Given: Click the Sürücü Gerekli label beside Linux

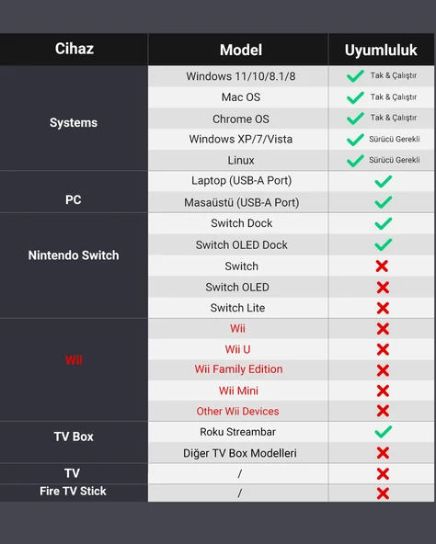Looking at the screenshot, I should [395, 160].
